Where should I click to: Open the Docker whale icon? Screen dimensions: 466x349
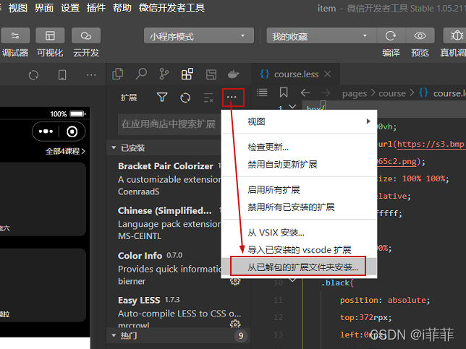(x=233, y=74)
